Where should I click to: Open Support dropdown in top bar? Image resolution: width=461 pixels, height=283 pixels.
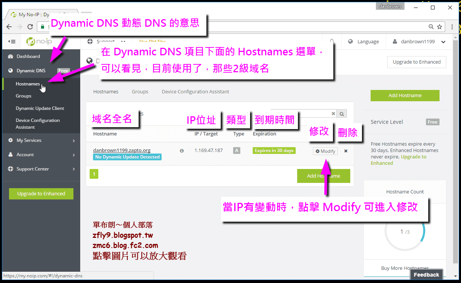[x=106, y=41]
